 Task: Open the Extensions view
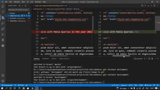[3, 29]
